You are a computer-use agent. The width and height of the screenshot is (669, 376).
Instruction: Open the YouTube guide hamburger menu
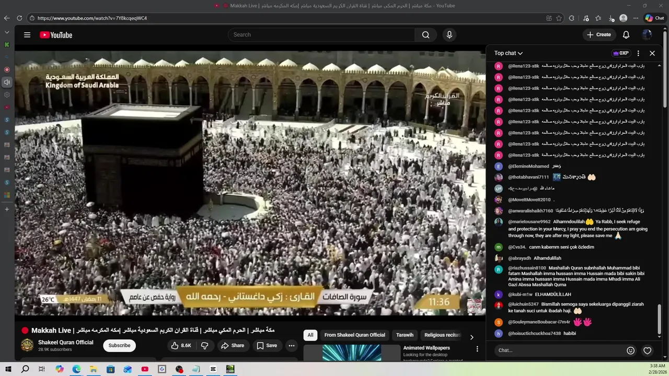(x=27, y=35)
